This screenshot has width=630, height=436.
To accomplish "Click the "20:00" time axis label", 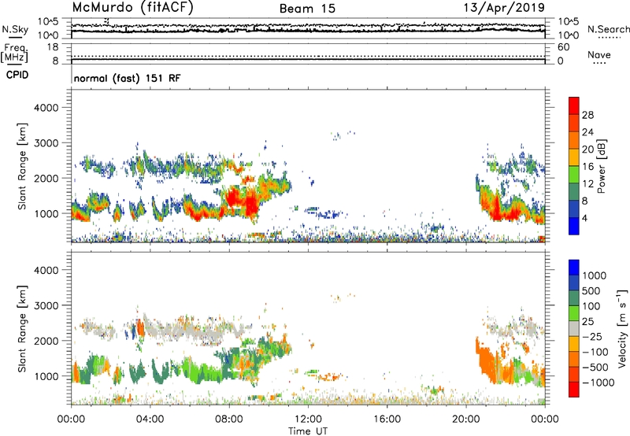I will pyautogui.click(x=465, y=419).
